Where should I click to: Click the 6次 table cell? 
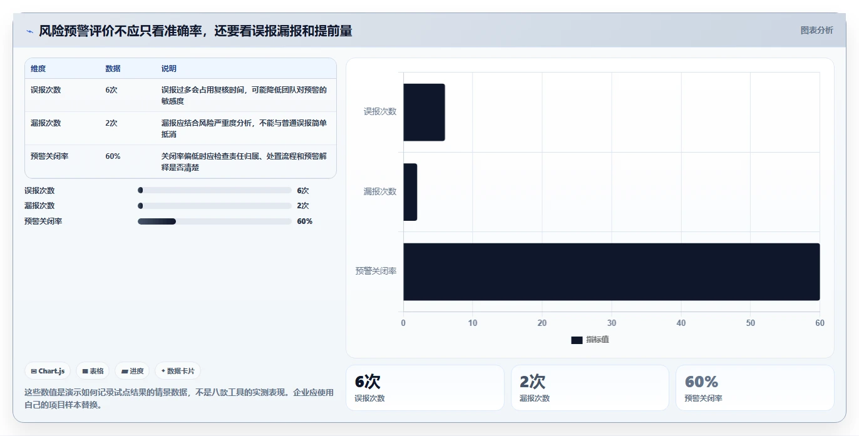pos(111,90)
